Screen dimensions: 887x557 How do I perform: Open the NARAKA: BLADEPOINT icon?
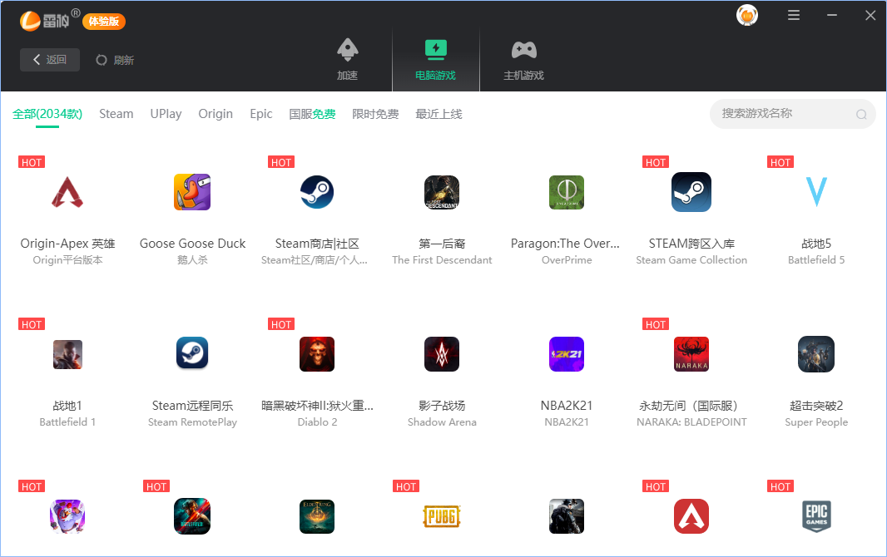tap(691, 354)
